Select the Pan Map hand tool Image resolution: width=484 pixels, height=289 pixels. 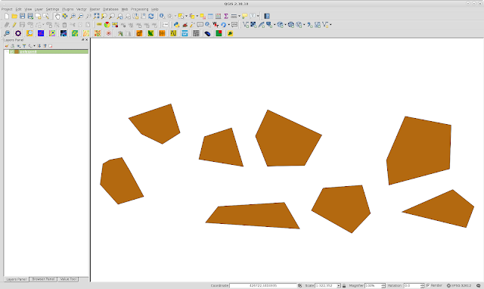tap(57, 16)
